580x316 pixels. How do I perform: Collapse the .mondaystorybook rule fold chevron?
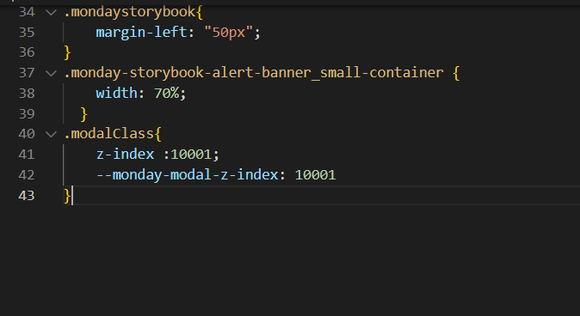click(51, 13)
